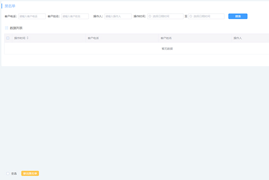269x180 pixels.
Task: Click the 暂无数据 empty table message
Action: pos(167,49)
